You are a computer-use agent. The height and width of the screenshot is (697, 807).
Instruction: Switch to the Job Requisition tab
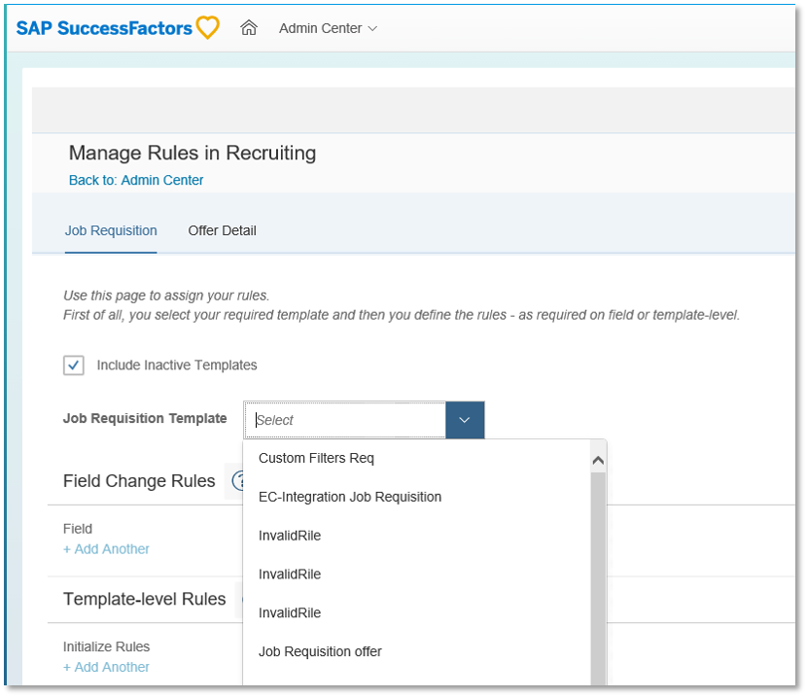click(111, 230)
